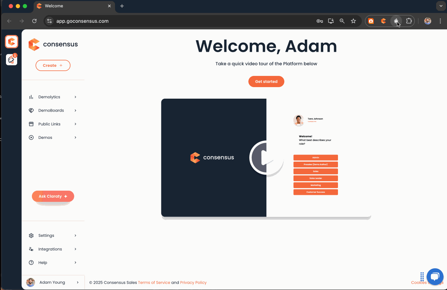The height and width of the screenshot is (290, 447).
Task: Click the Consensus logo in the sidebar
Action: click(53, 44)
